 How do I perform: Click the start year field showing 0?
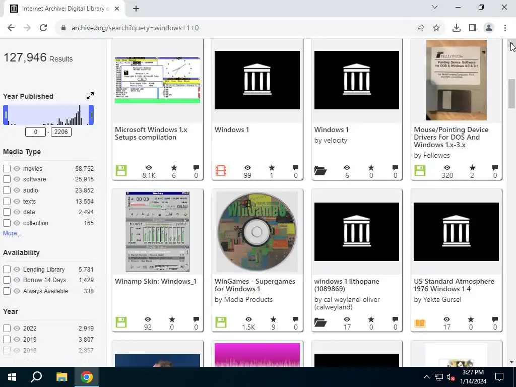coord(36,132)
